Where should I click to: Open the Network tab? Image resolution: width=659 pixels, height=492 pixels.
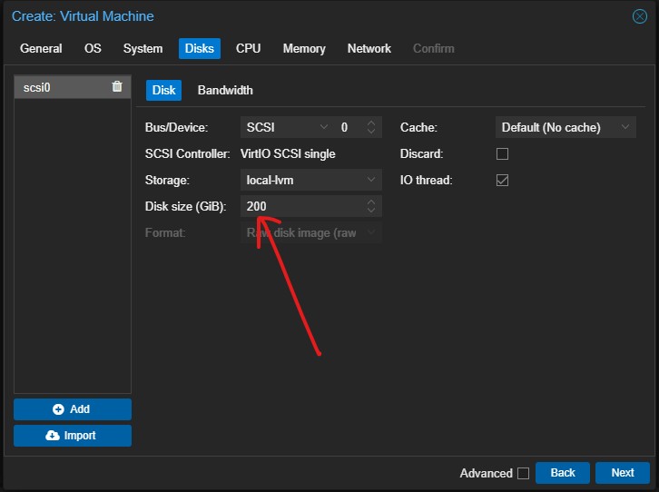369,49
